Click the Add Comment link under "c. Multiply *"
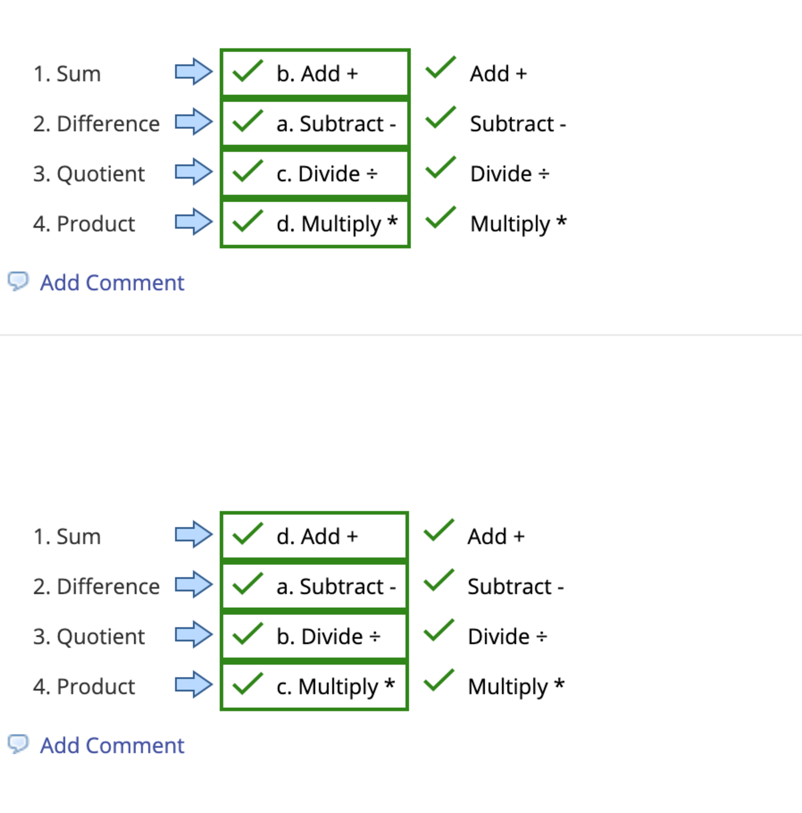Image resolution: width=802 pixels, height=813 pixels. (x=112, y=745)
